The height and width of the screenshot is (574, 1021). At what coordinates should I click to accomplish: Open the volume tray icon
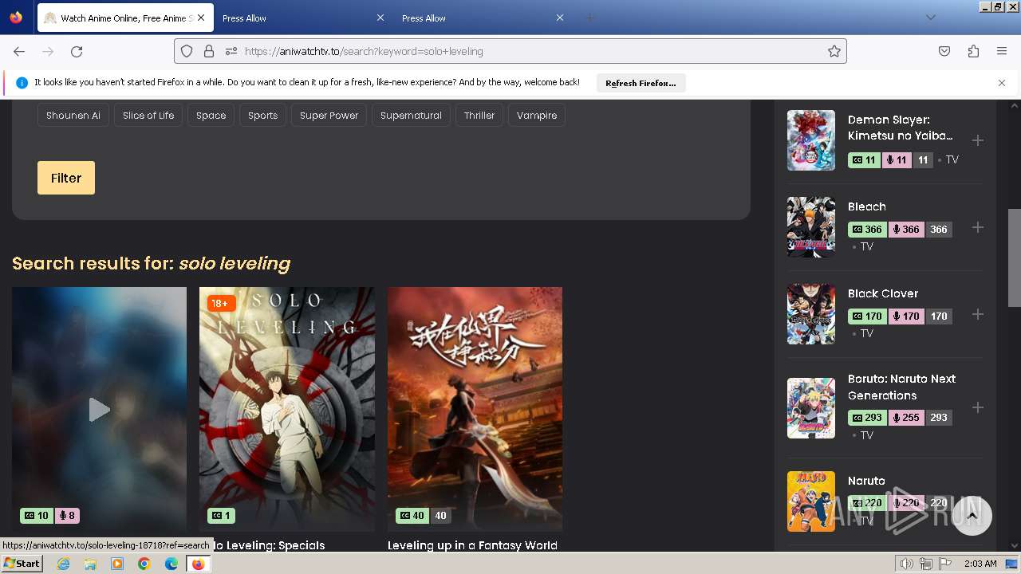pos(906,564)
